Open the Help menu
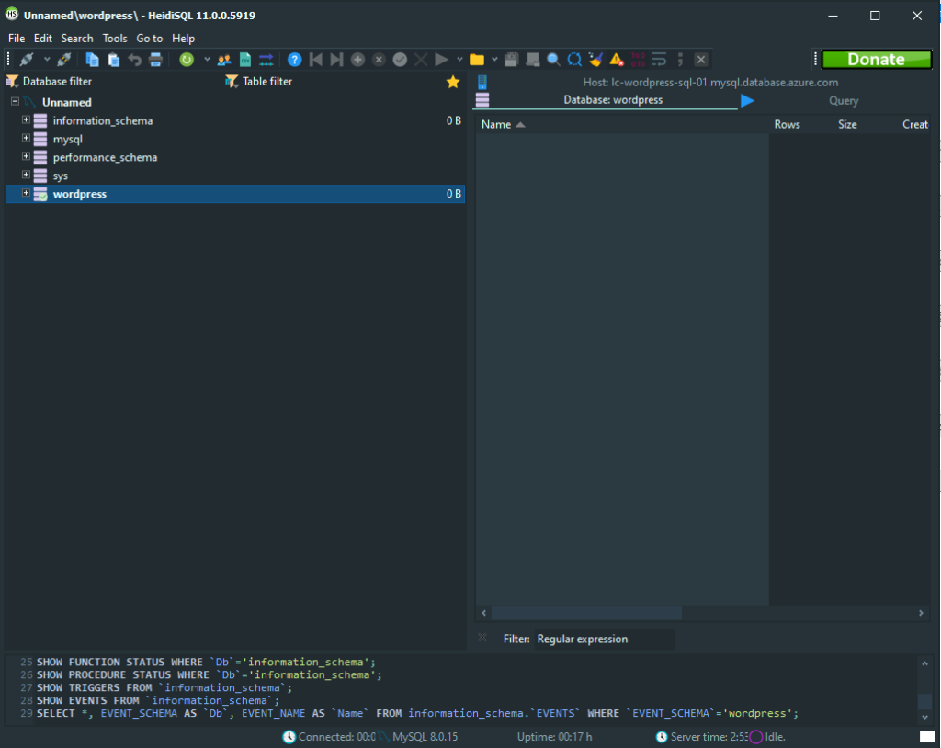The height and width of the screenshot is (748, 941). [x=183, y=39]
